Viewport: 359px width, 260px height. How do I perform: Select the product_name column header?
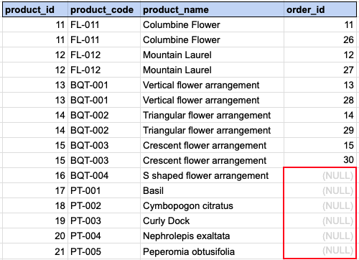pyautogui.click(x=212, y=10)
